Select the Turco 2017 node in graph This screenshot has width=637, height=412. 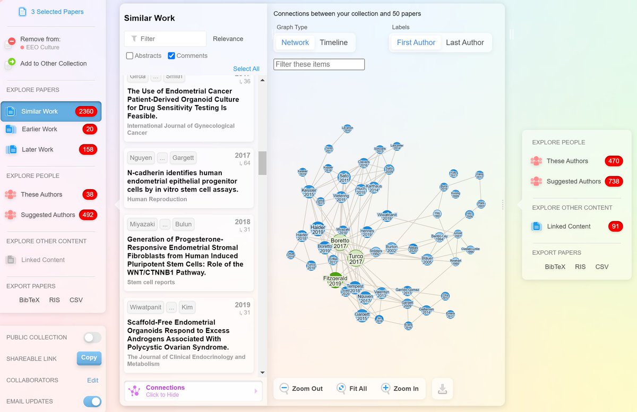point(356,259)
